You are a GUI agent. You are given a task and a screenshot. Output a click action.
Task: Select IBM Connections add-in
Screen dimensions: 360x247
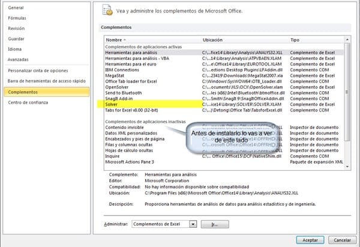pos(224,70)
